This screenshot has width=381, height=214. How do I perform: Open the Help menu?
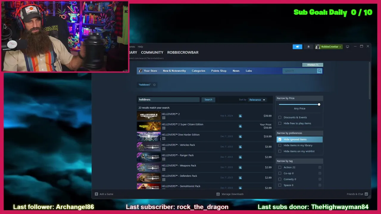140,47
